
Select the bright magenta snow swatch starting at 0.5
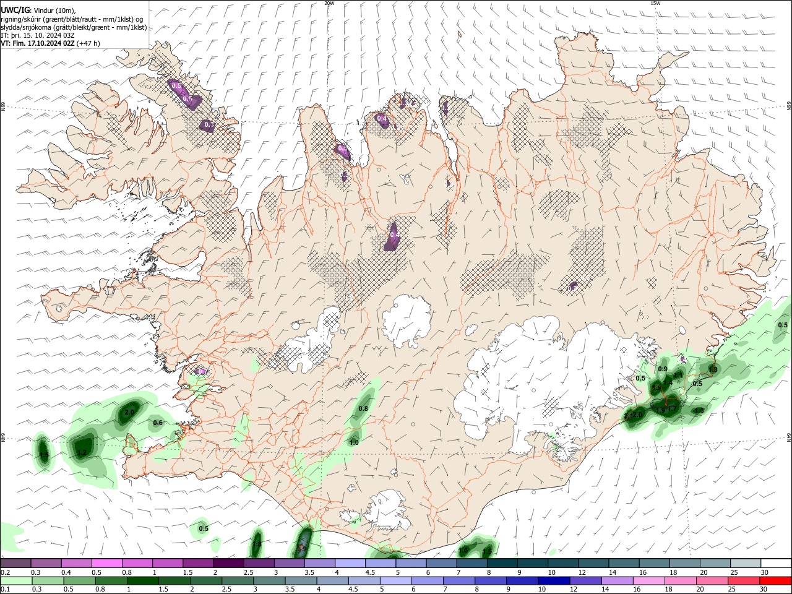pyautogui.click(x=106, y=564)
